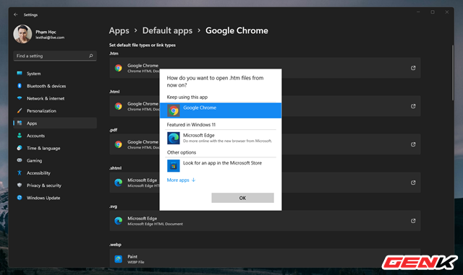Viewport: 463px width, 275px height.
Task: Open external link icon for .html row
Action: 413,106
